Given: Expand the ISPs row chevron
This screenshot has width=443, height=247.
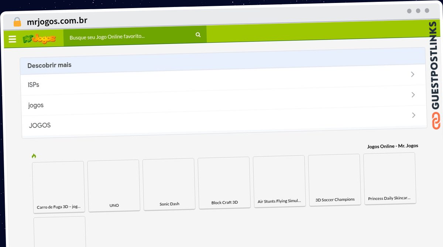Looking at the screenshot, I should [x=413, y=74].
